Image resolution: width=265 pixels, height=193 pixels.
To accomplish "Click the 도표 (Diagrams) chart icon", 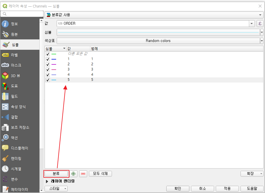I will 5,86.
